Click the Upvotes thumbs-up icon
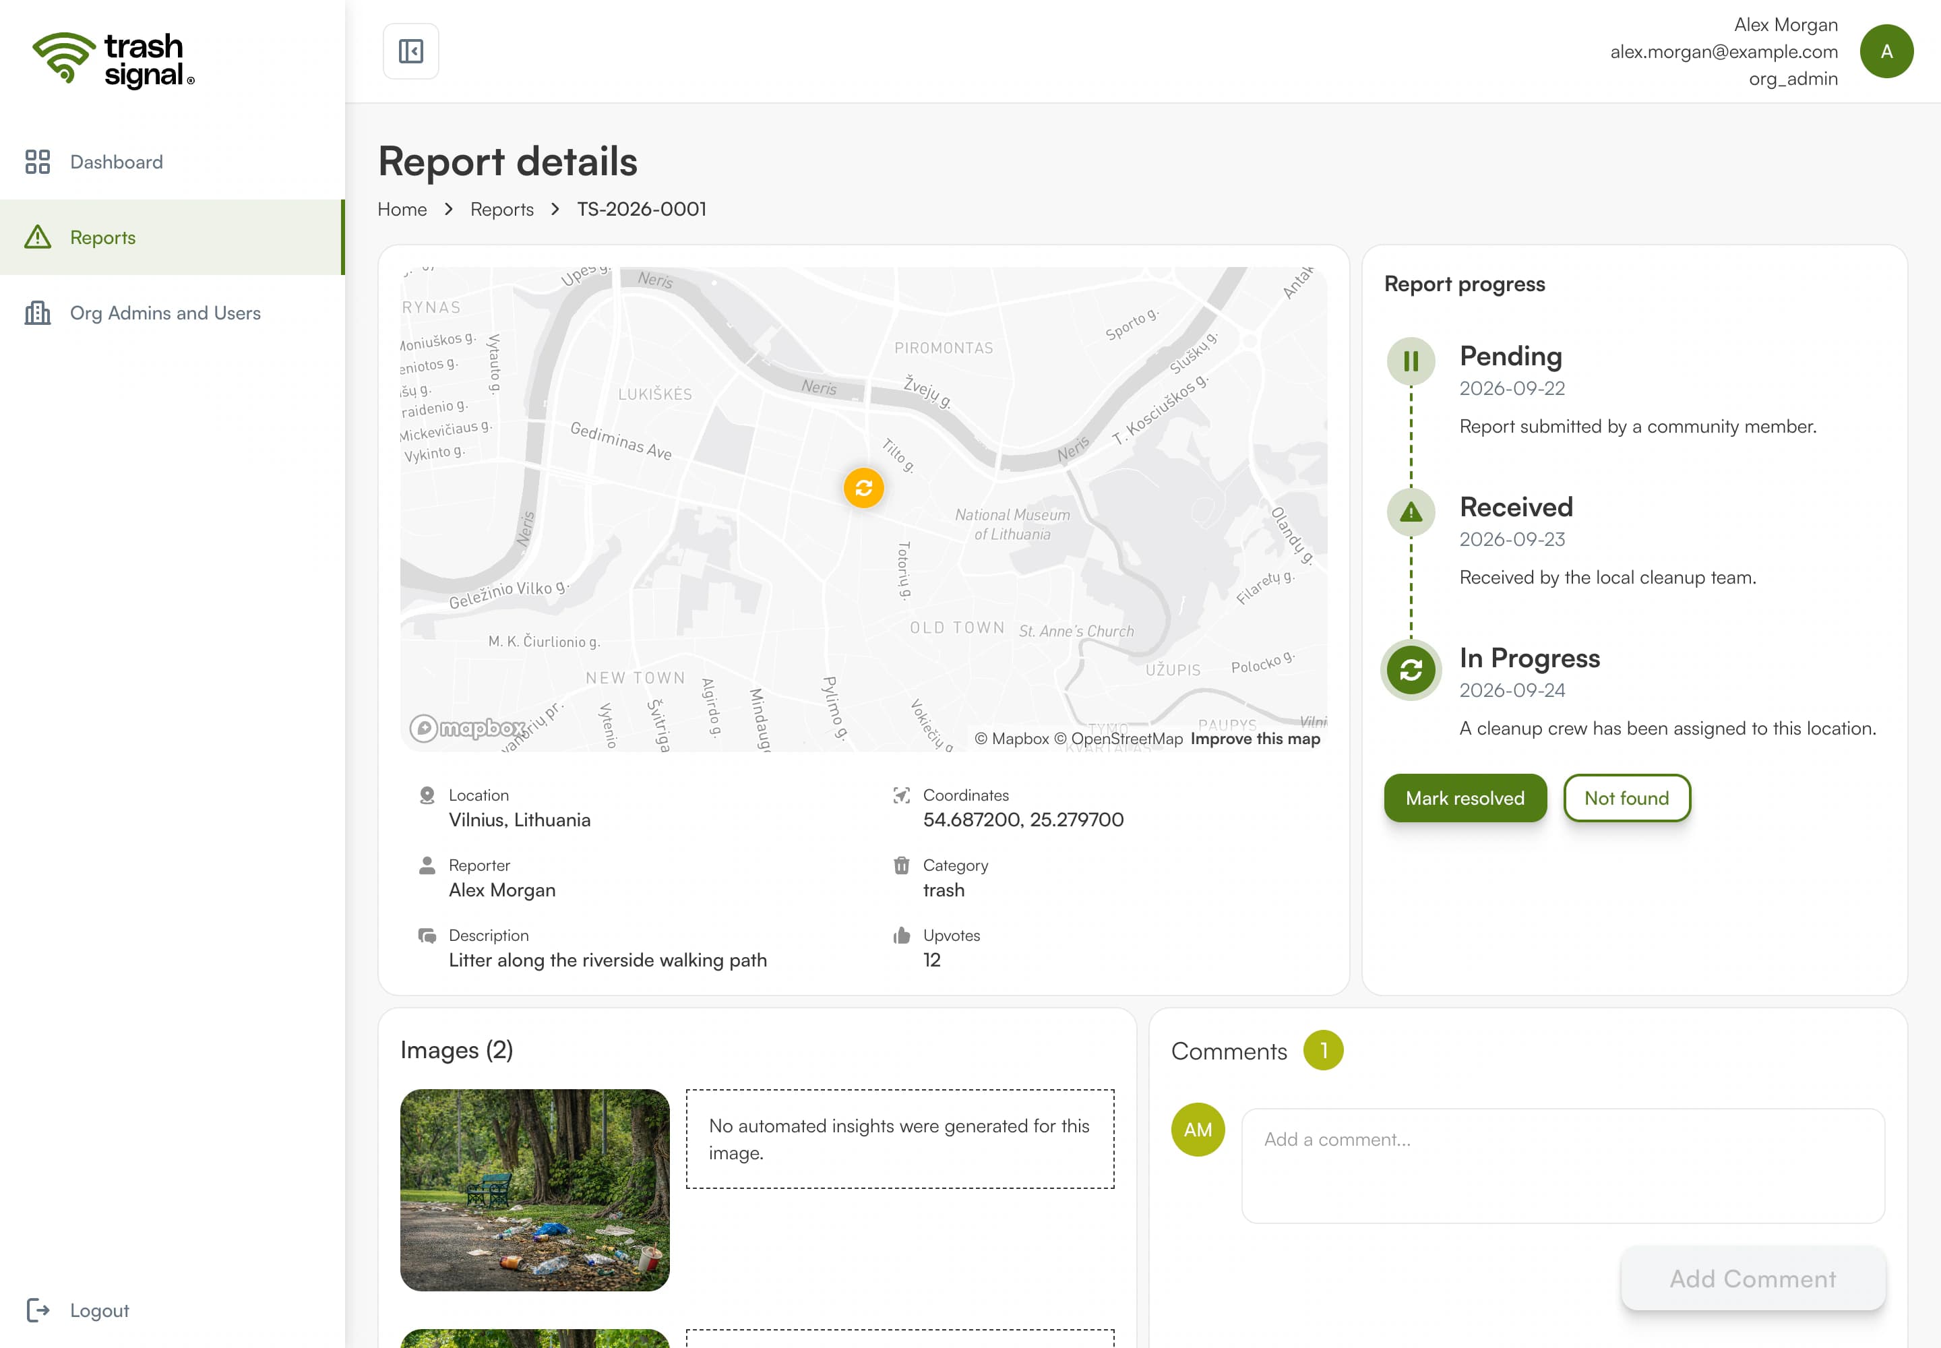Viewport: 1941px width, 1348px height. point(901,935)
